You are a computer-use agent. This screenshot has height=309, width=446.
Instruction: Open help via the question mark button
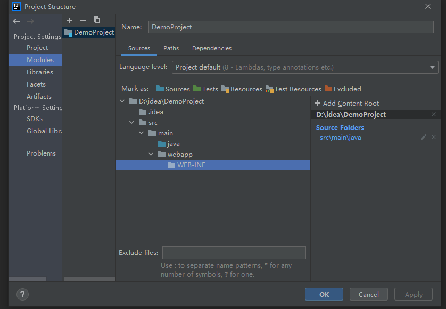22,294
